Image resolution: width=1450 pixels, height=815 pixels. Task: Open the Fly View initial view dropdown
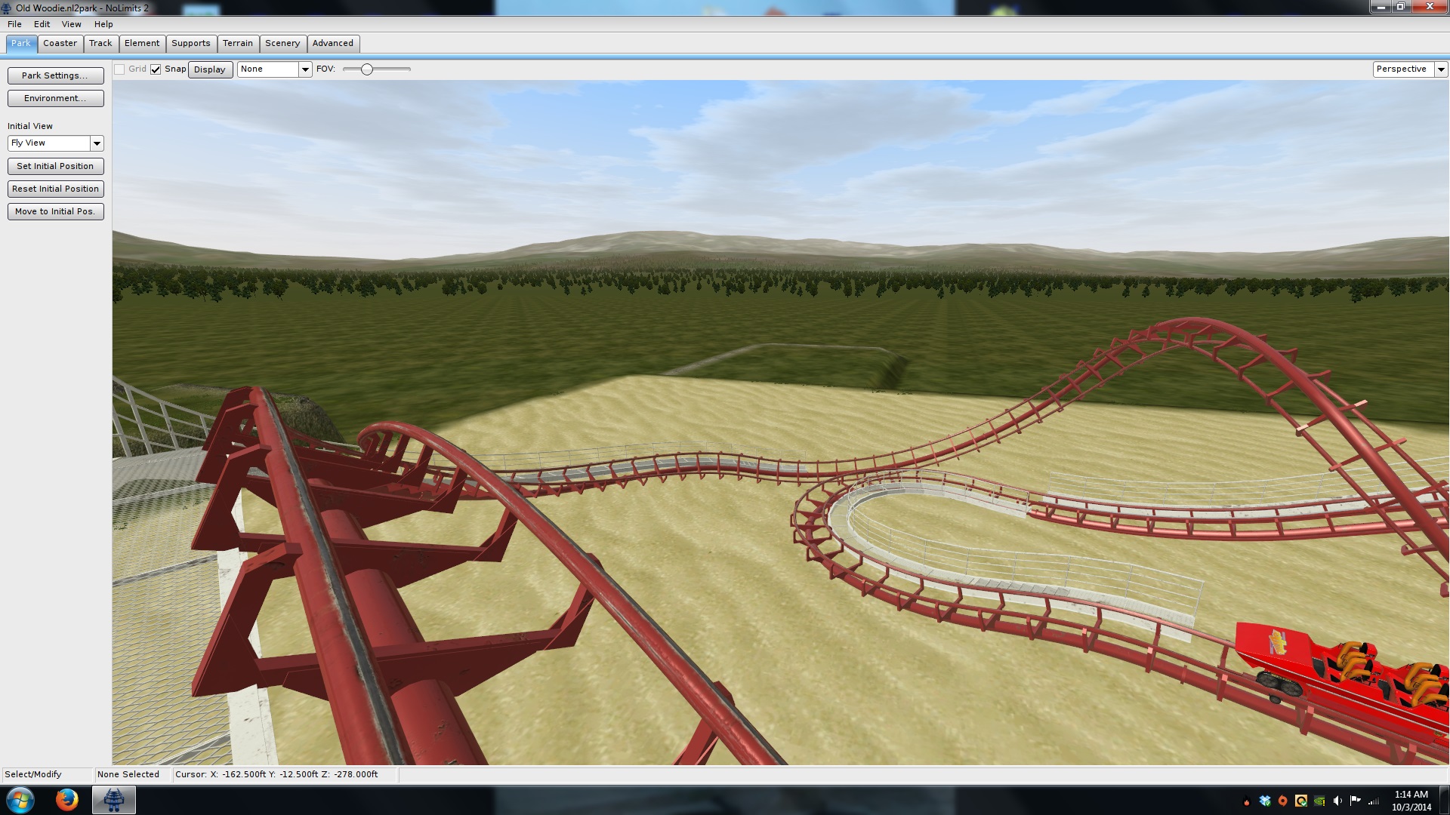pyautogui.click(x=97, y=143)
